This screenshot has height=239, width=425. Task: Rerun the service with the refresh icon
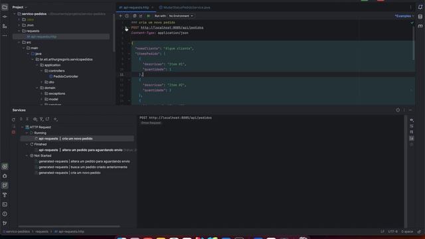click(13, 119)
